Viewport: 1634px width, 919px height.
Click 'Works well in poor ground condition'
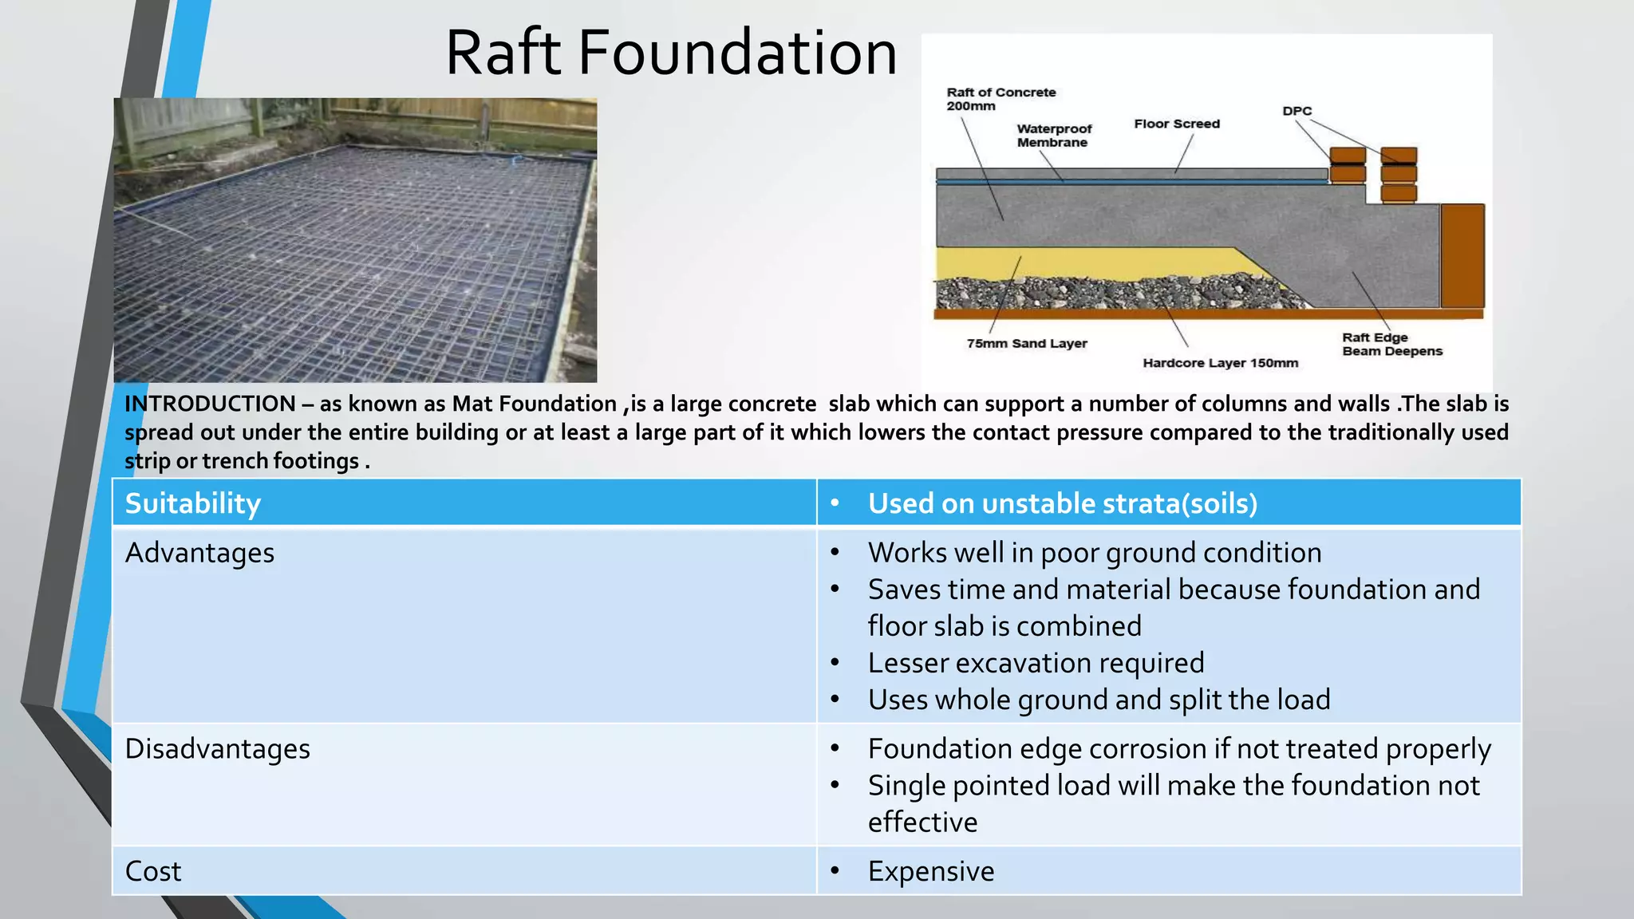click(1094, 553)
